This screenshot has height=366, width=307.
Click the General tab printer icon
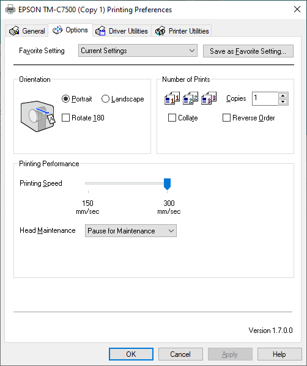click(x=14, y=31)
